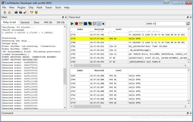The width and height of the screenshot is (193, 122).
Task: Click the yellow radiation icon in the main toolbar
Action: pos(36,12)
